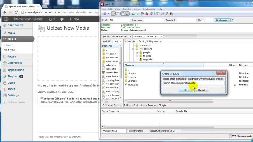Collapse the wp-content tree node
The height and width of the screenshot is (142, 253).
[134, 49]
